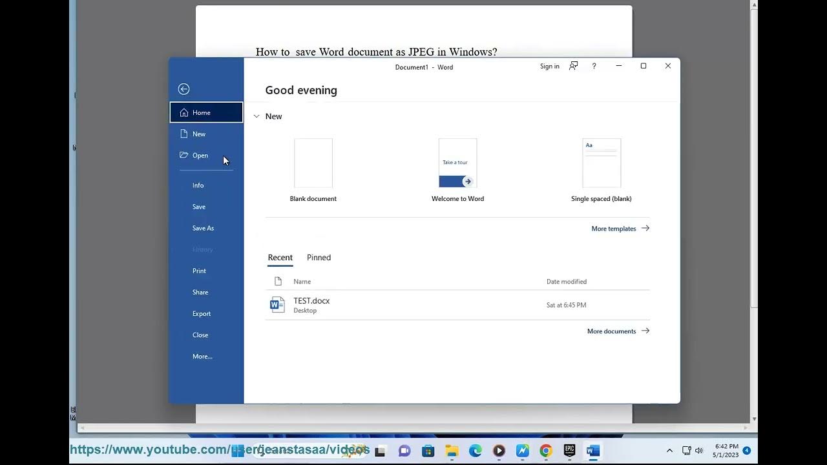
Task: Open the blue lightning-bolt app on taskbar
Action: tap(523, 451)
